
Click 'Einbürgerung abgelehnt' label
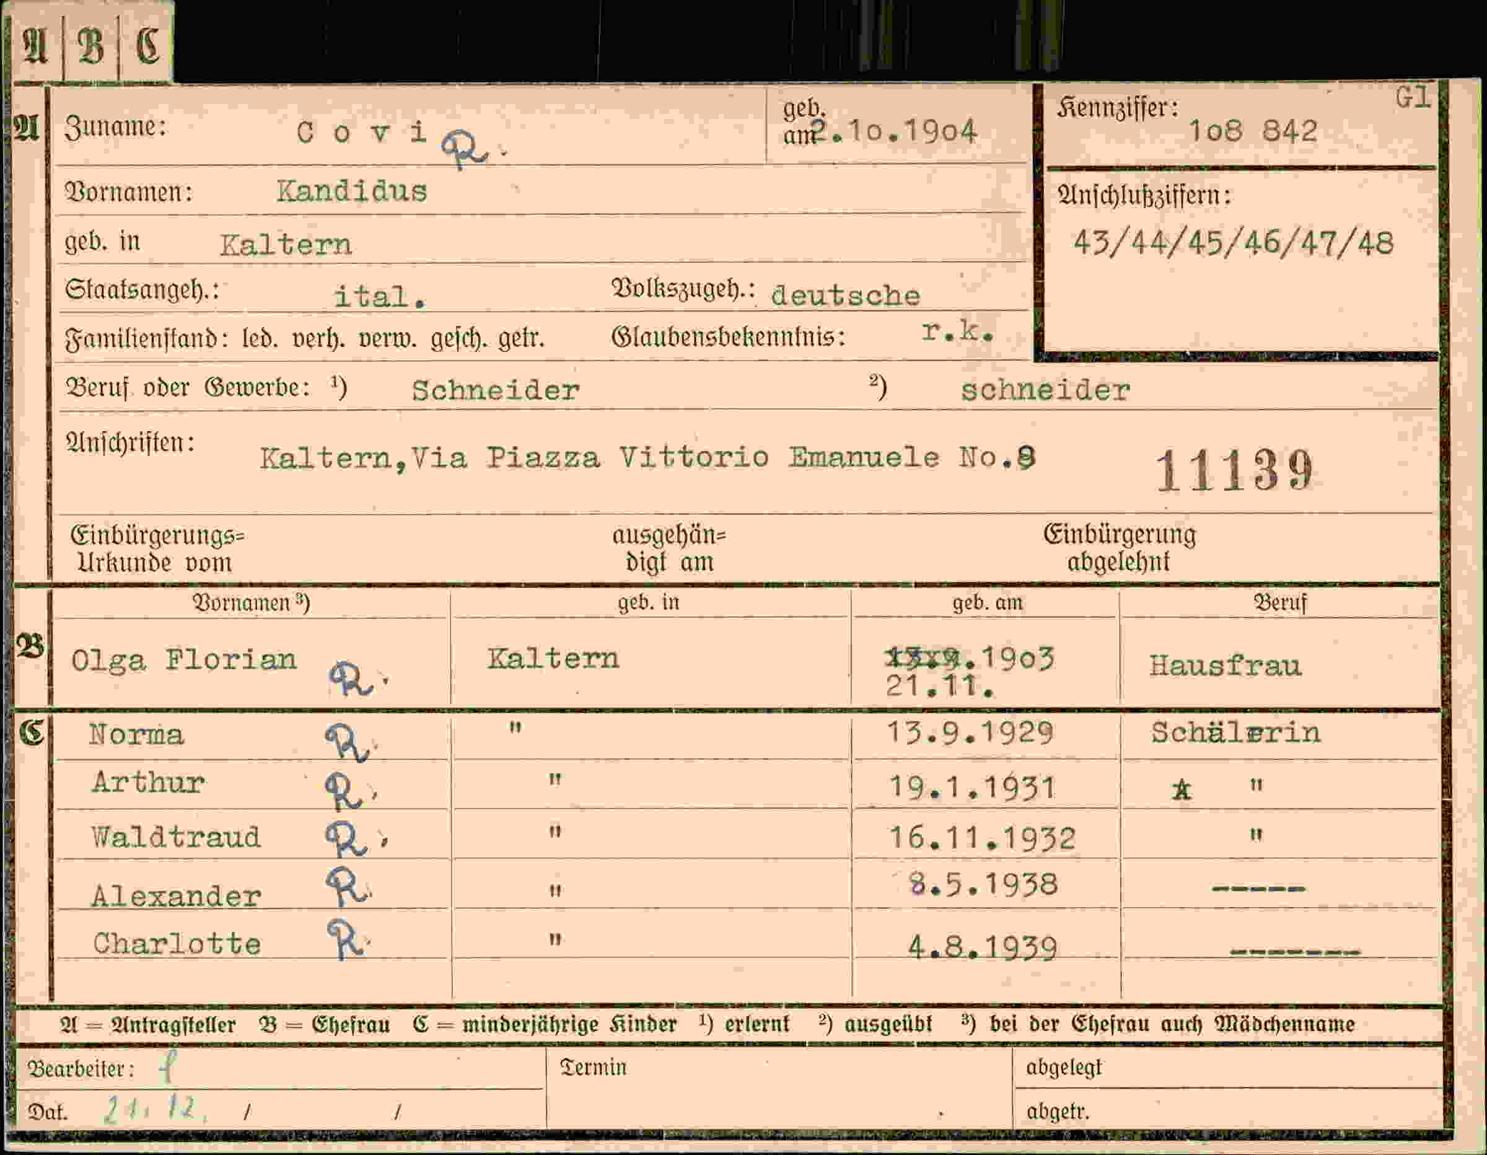click(x=1120, y=548)
